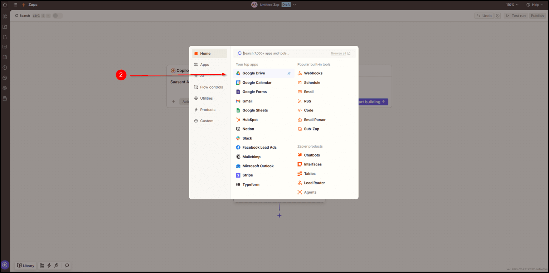Pick Slack from the top apps list
Screen dimensions: 549x273
coord(247,138)
